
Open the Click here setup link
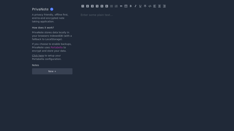click(38, 56)
